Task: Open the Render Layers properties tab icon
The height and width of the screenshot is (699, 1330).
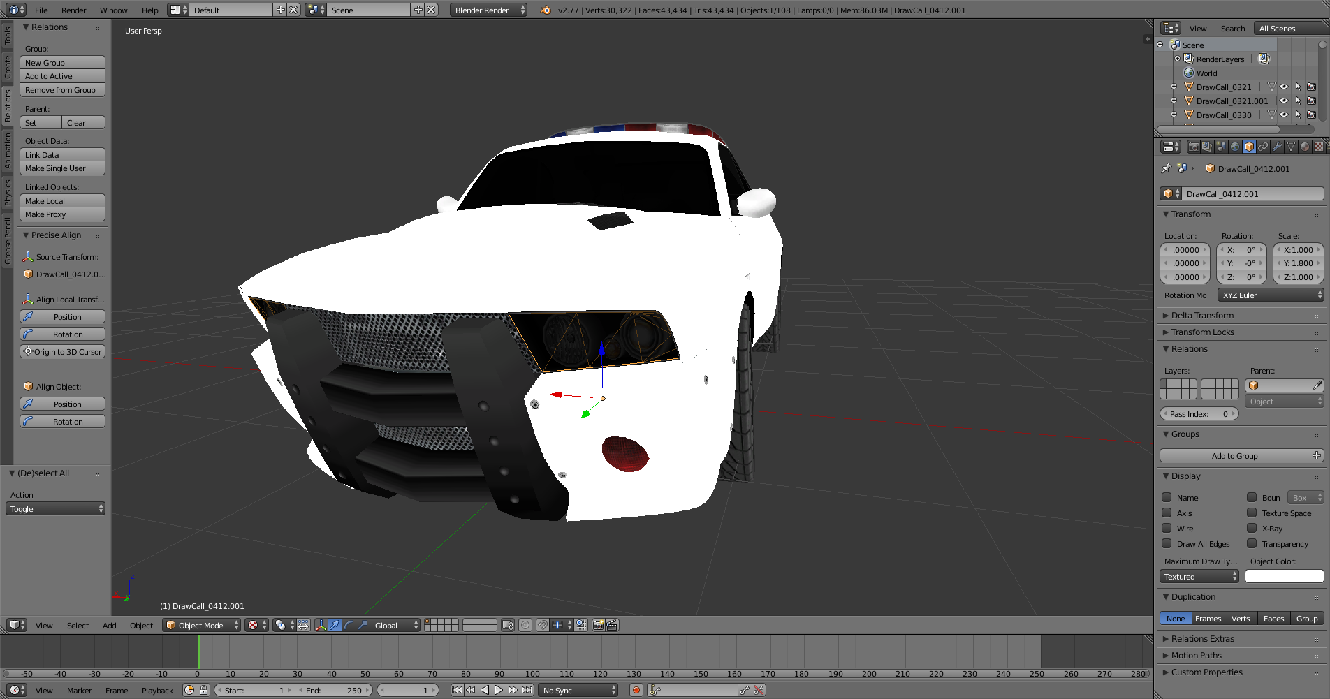Action: [x=1207, y=147]
